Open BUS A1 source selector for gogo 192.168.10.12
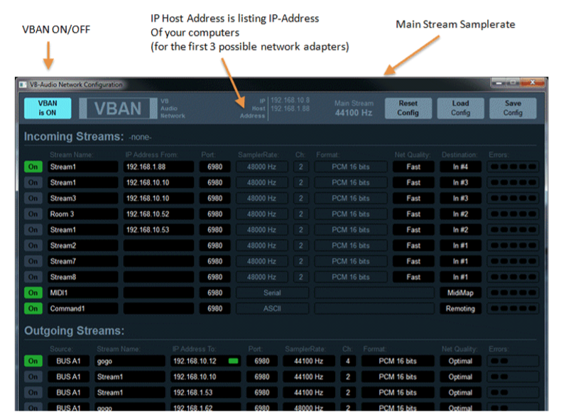This screenshot has height=417, width=566. (x=68, y=361)
